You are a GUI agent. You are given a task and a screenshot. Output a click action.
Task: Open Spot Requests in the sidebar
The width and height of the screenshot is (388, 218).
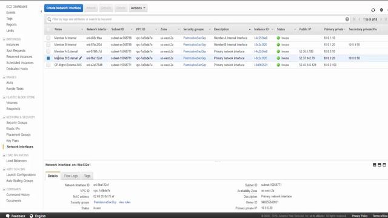[16, 50]
